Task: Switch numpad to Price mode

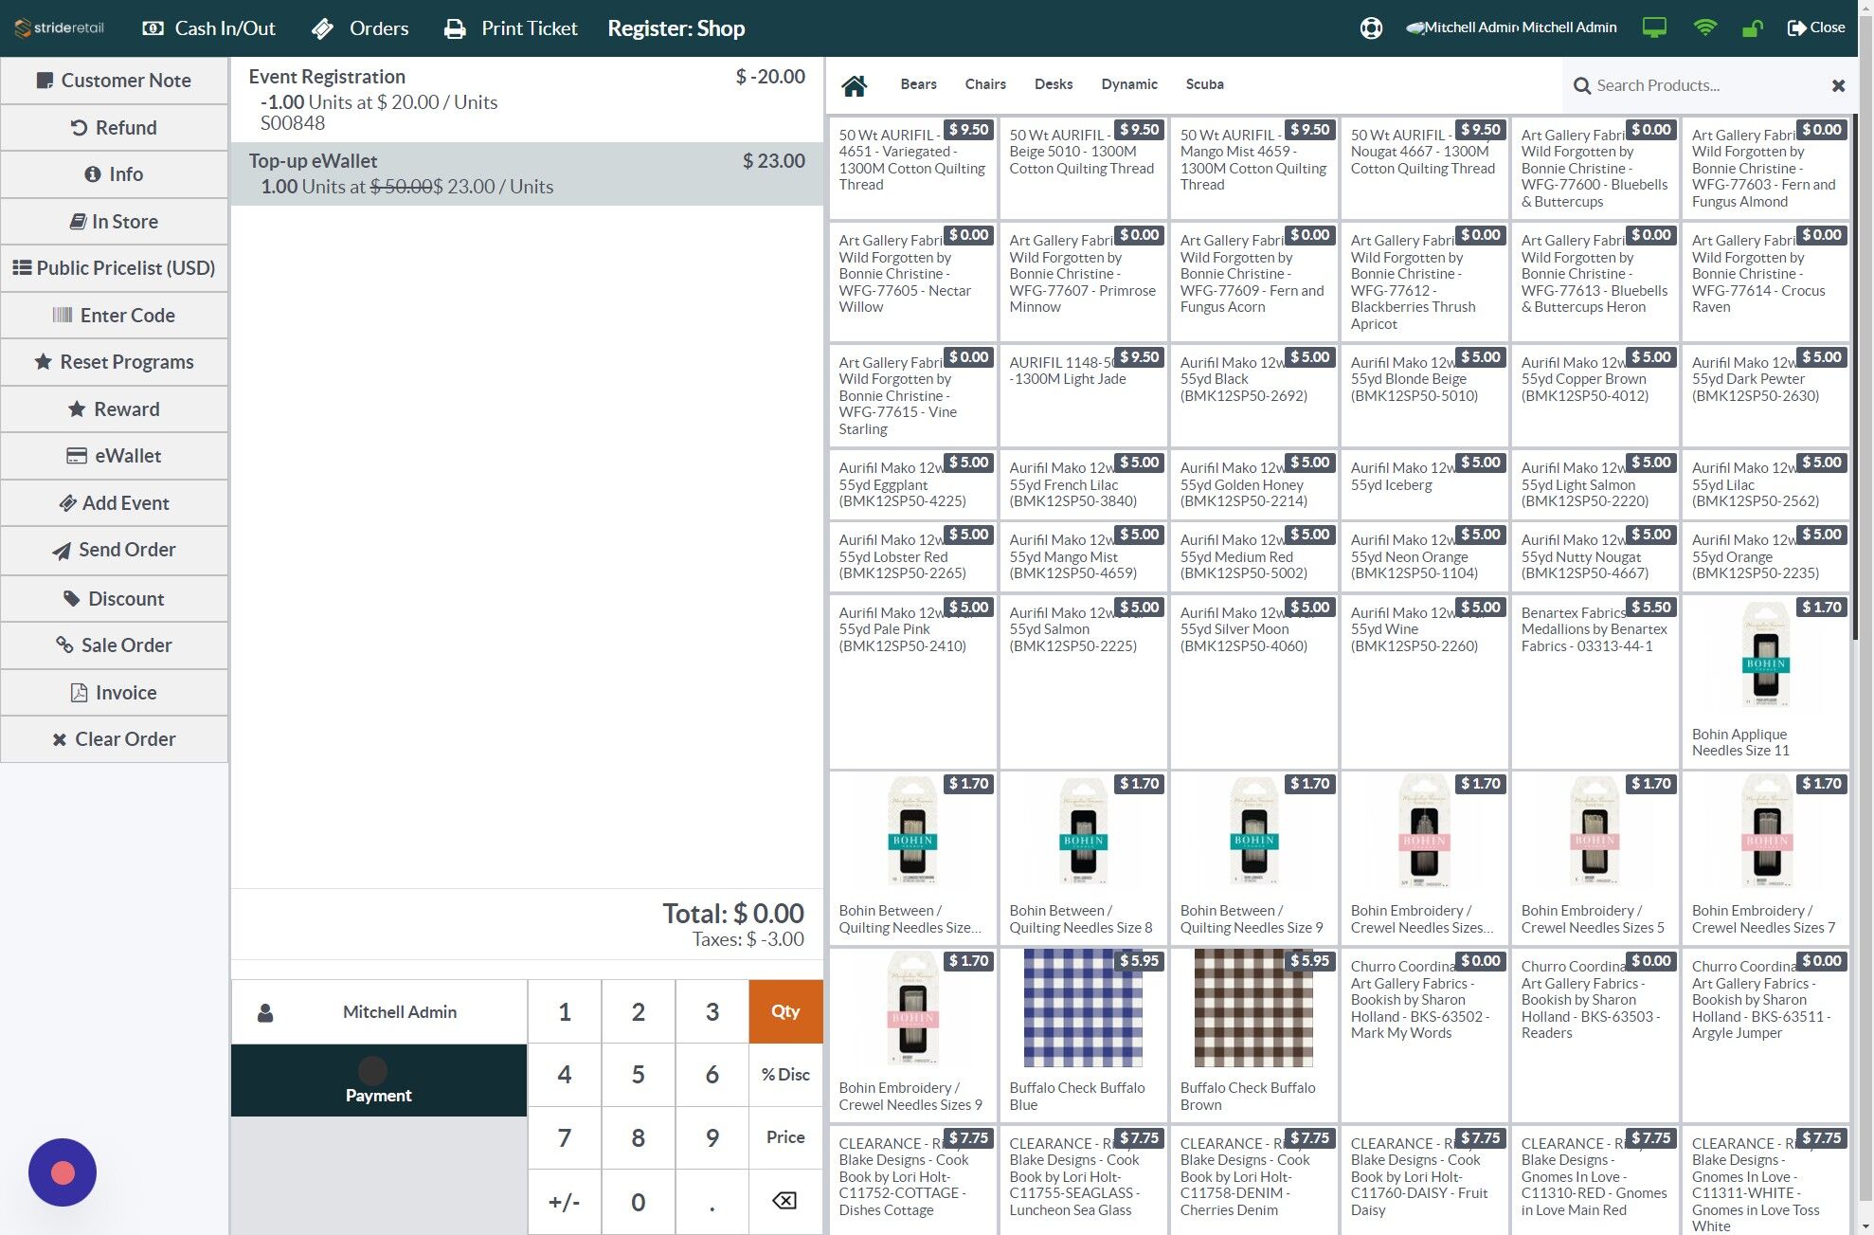Action: (x=784, y=1137)
